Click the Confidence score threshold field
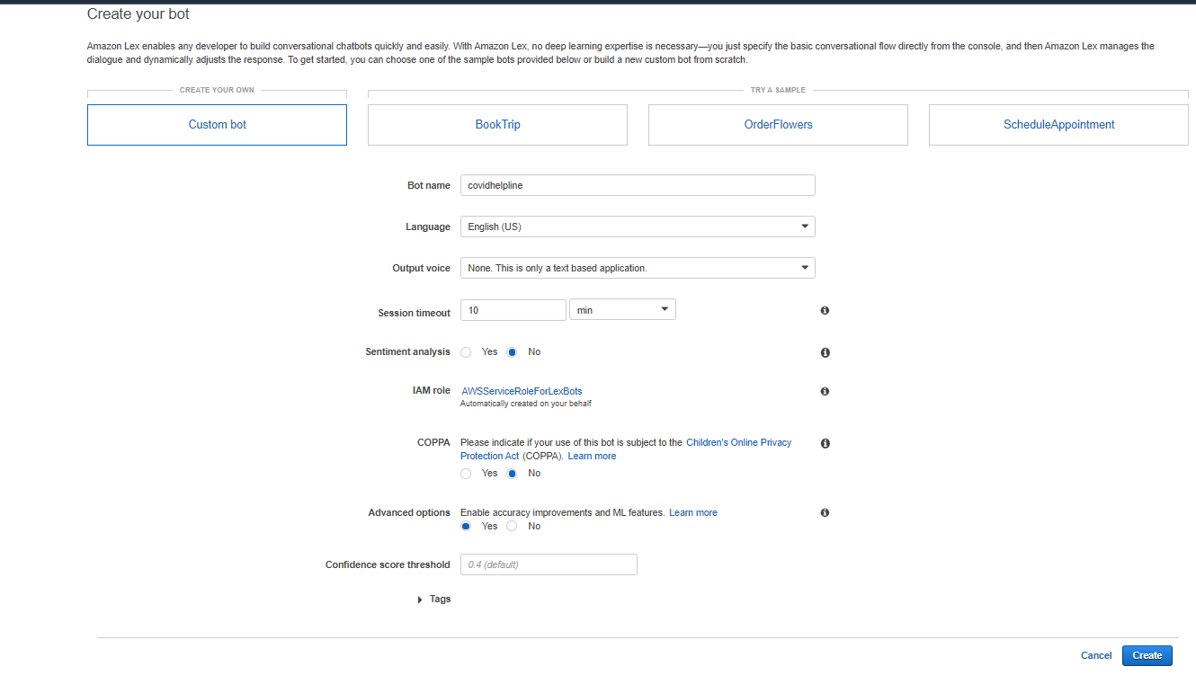 pyautogui.click(x=549, y=564)
